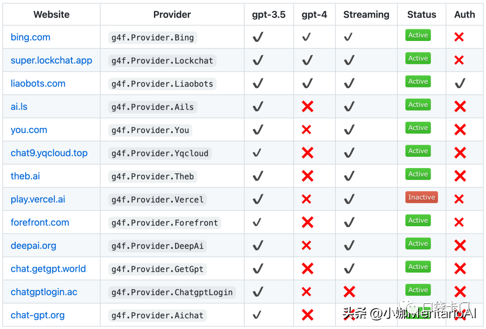
Task: Click the red Auth cross for bing.com
Action: 459,37
